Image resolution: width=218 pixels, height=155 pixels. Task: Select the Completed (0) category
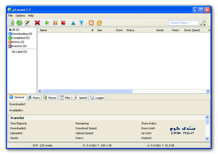click(19, 38)
